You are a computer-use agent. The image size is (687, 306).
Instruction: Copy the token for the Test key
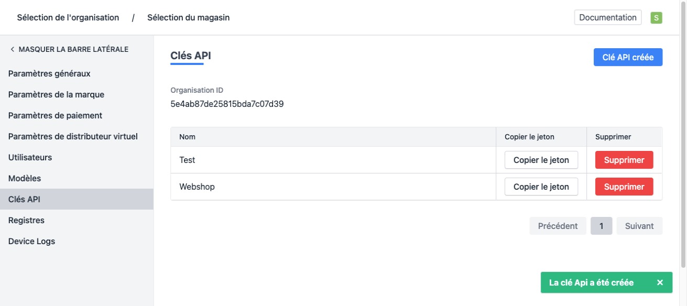pos(541,160)
